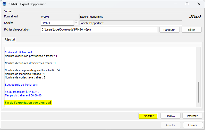Click the results vertical scrollbar thumb

(x=198, y=92)
